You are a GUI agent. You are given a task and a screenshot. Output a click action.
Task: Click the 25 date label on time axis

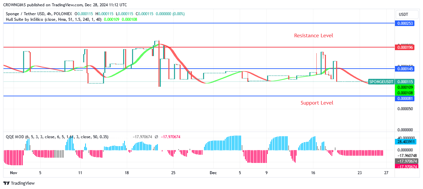point(173,173)
